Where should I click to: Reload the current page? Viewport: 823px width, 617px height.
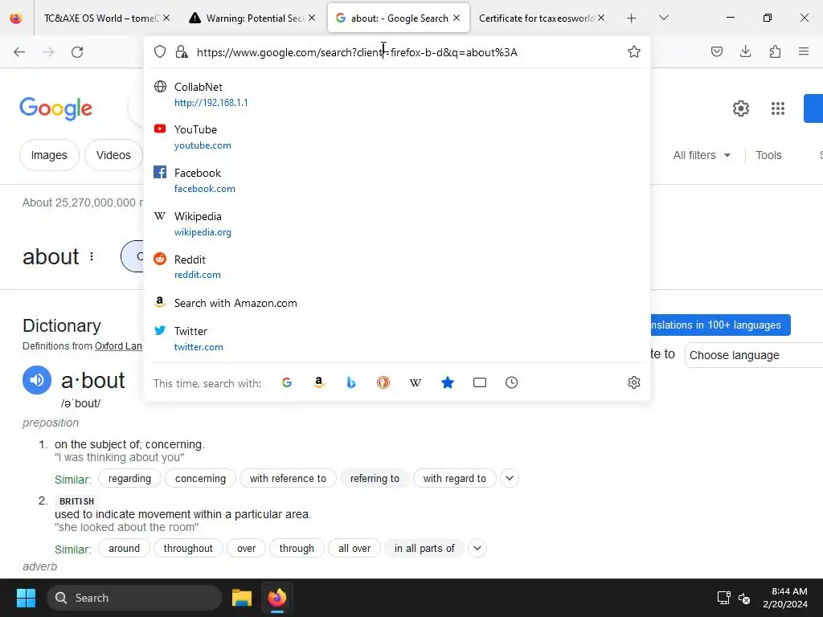pos(77,52)
